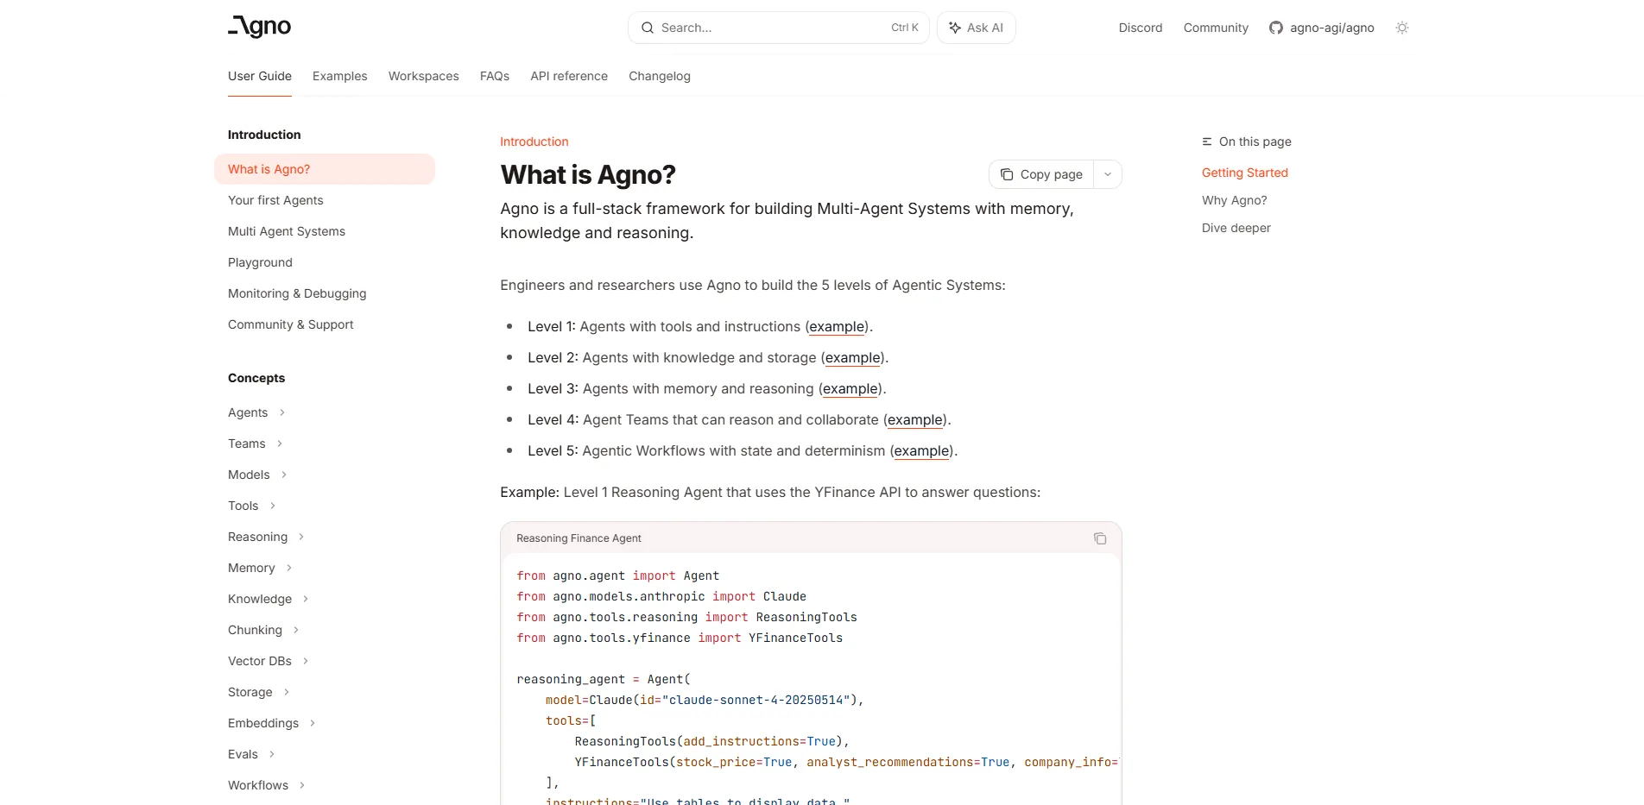Open the FAQs tab
This screenshot has height=805, width=1644.
[x=495, y=76]
